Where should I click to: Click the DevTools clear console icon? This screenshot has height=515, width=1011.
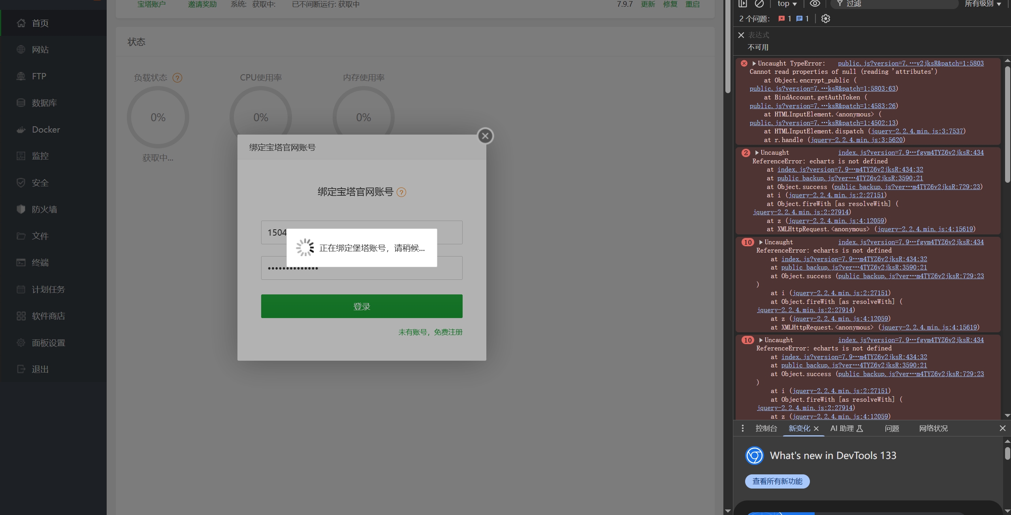click(759, 4)
